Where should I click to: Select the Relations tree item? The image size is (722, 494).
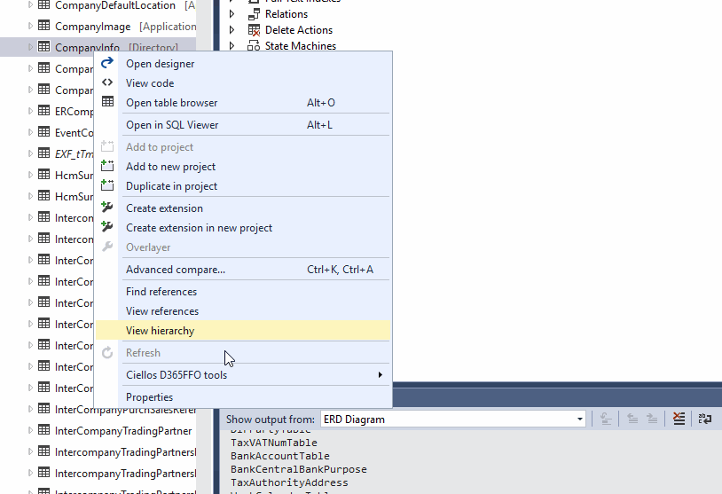286,14
